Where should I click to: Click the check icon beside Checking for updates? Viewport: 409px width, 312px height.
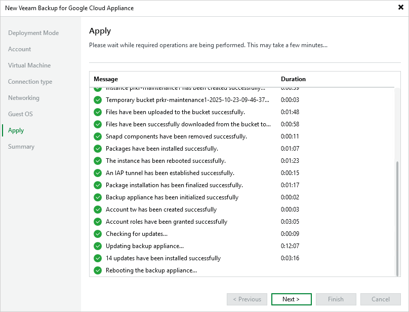point(98,234)
